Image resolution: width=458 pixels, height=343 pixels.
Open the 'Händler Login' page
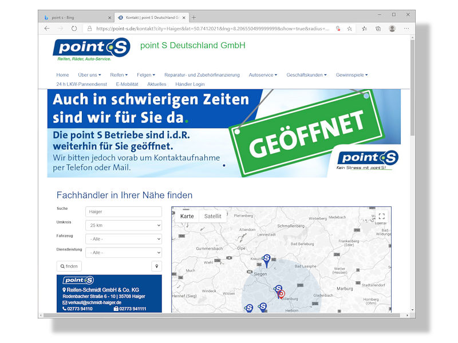click(190, 84)
